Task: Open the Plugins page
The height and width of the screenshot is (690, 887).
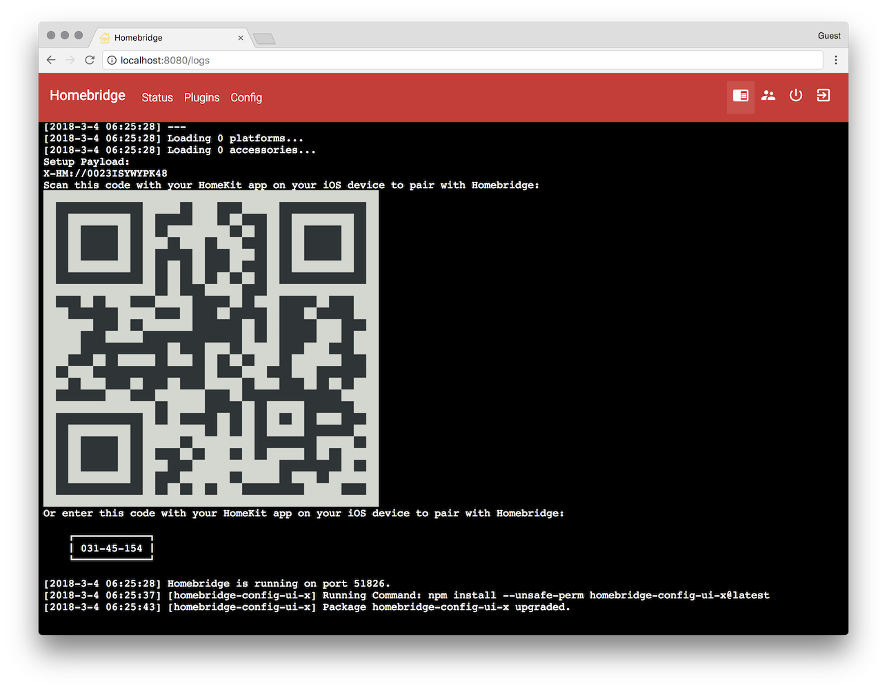Action: (201, 98)
